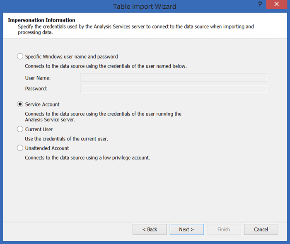
Task: Click the low privilege account description text
Action: [x=87, y=157]
